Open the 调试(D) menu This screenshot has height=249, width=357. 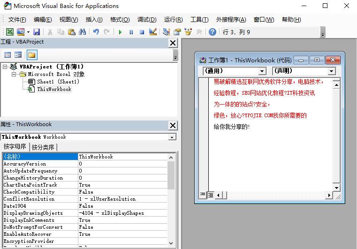pyautogui.click(x=147, y=20)
